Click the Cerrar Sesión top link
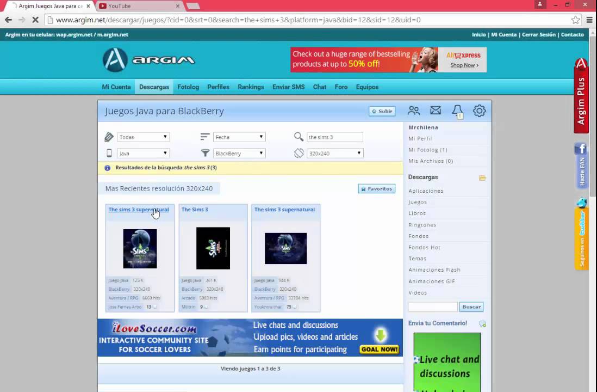Screen dimensions: 597x392 [538, 34]
